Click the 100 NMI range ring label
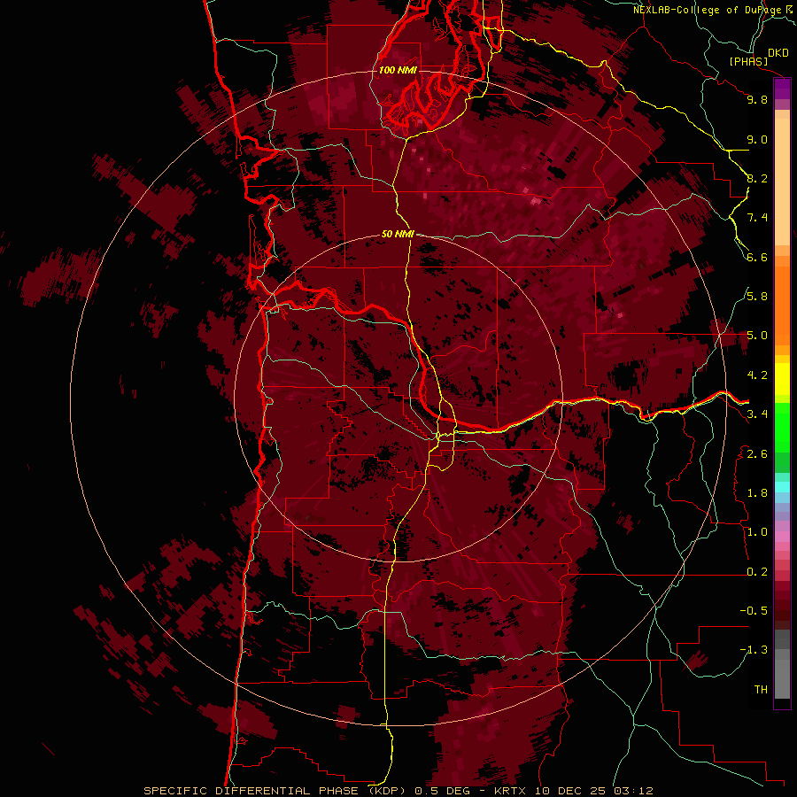The image size is (797, 797). pos(398,70)
